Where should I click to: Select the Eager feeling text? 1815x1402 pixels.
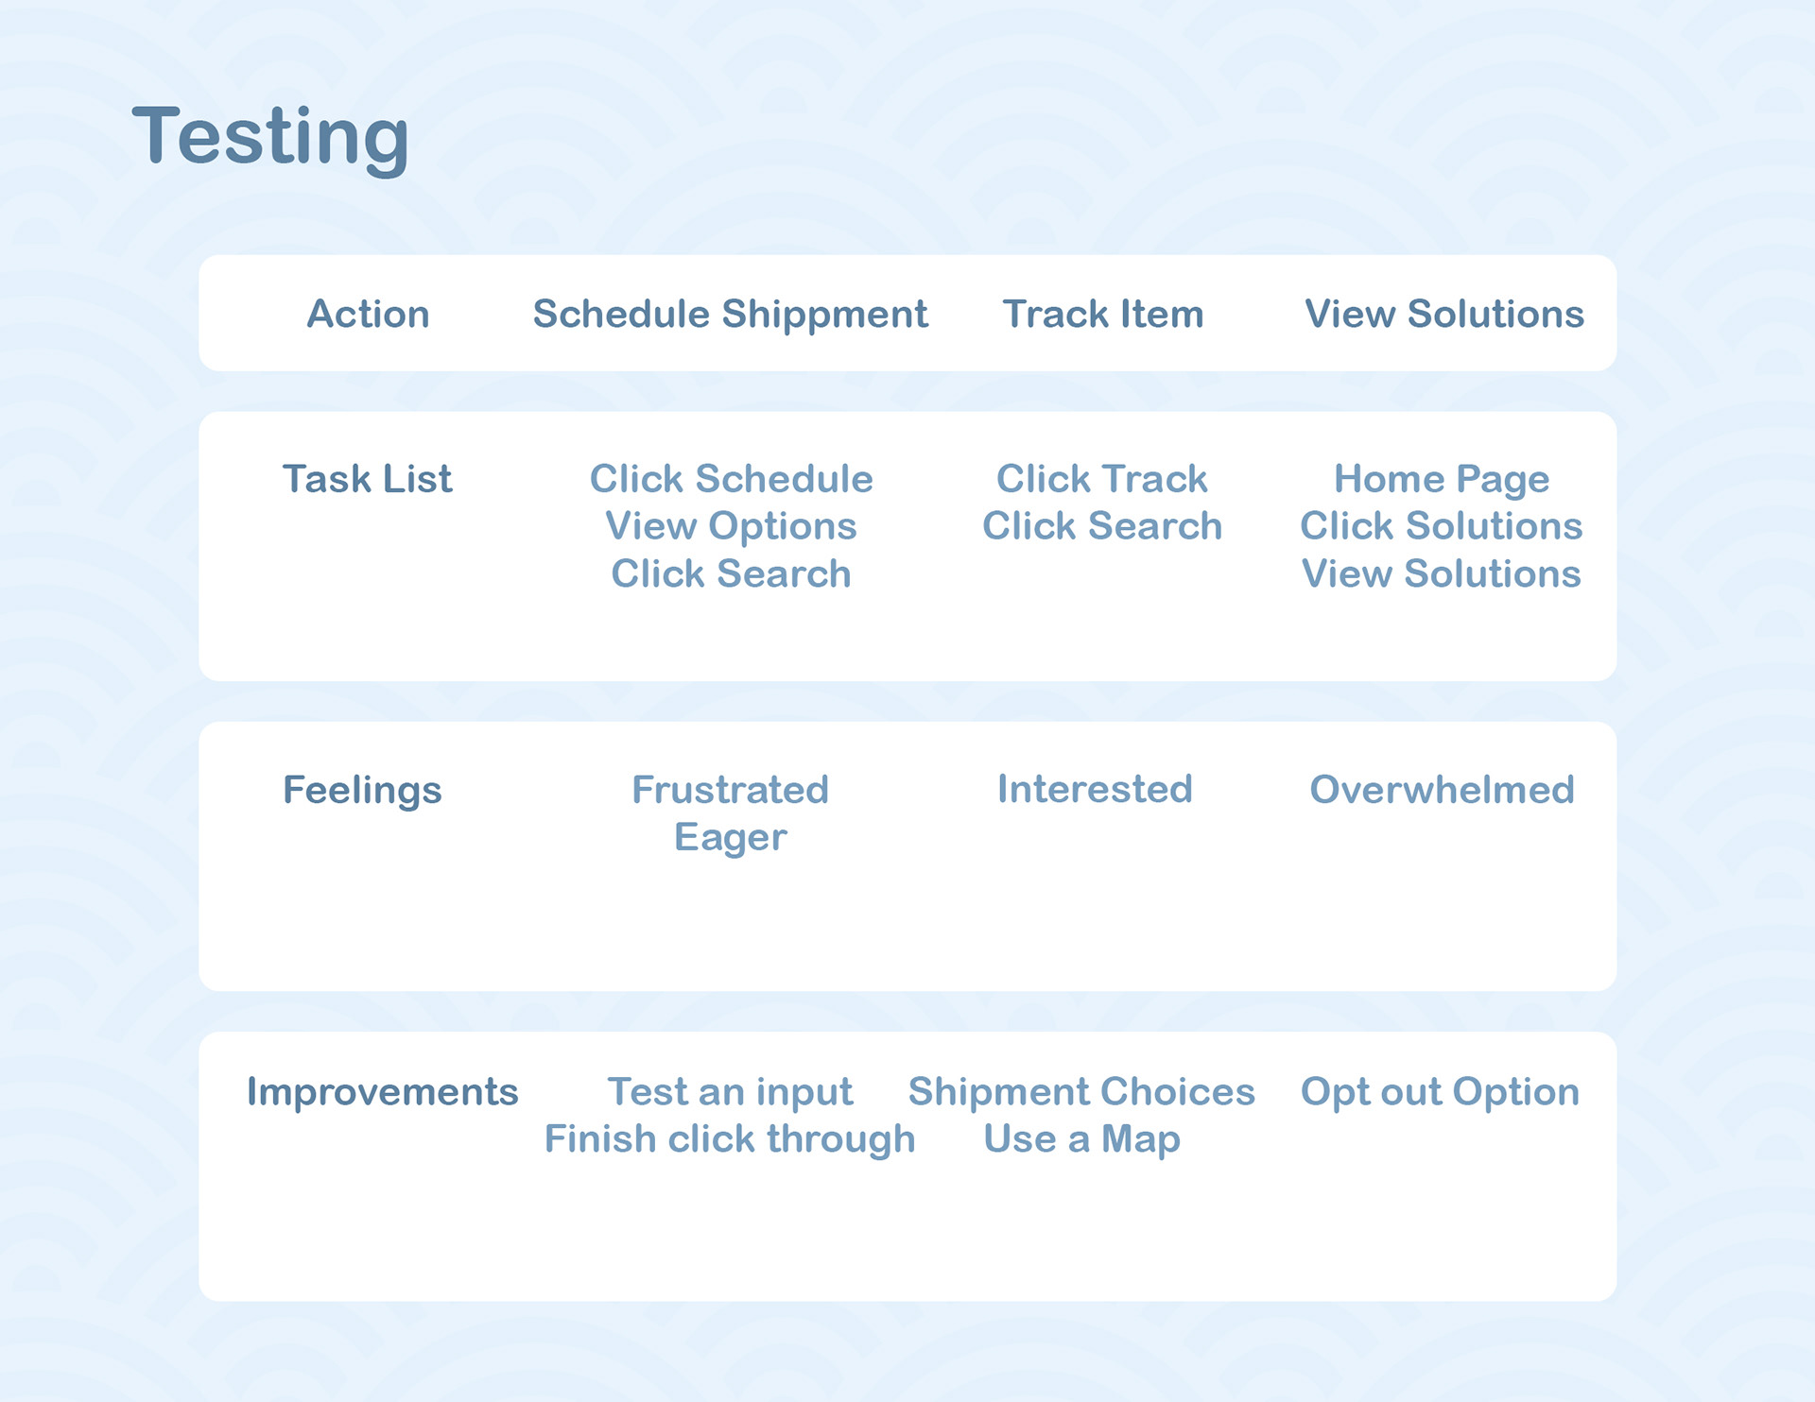click(730, 838)
